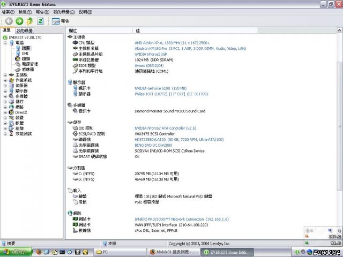The height and width of the screenshot is (257, 343).
Task: Select the 摘要 summary tree item
Action: coord(26,48)
